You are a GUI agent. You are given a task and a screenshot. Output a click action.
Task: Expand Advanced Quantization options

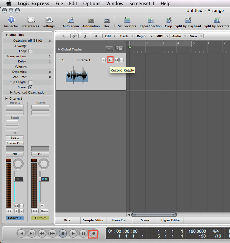pyautogui.click(x=11, y=92)
